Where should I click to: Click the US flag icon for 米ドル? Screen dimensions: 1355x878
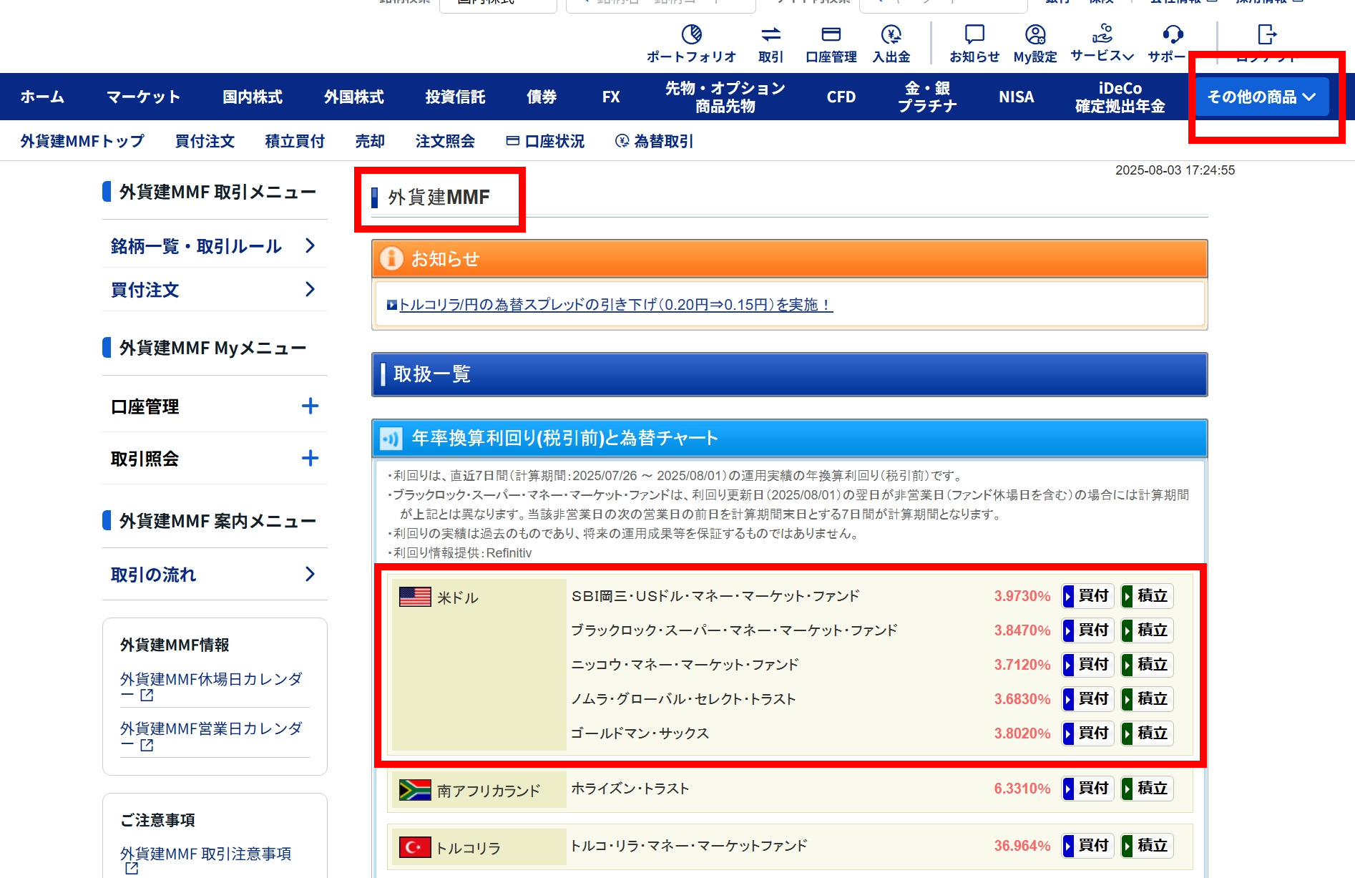pyautogui.click(x=415, y=597)
